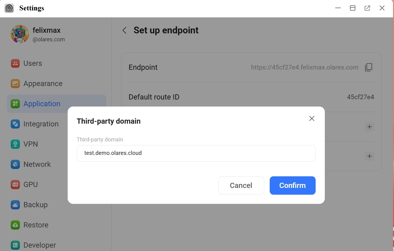
Task: Open the Network settings panel
Action: 37,164
